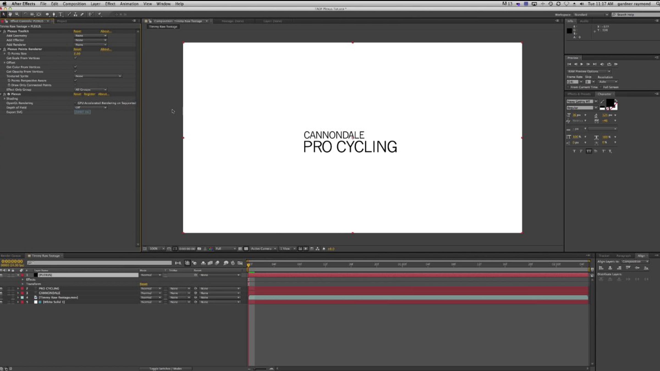
Task: Toggle Get Opacity From Vertices checkbox
Action: [75, 71]
